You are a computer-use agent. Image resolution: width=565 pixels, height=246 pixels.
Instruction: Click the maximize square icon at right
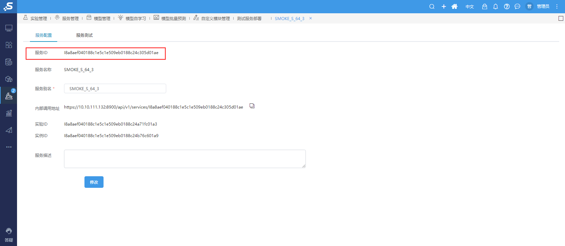(x=561, y=18)
